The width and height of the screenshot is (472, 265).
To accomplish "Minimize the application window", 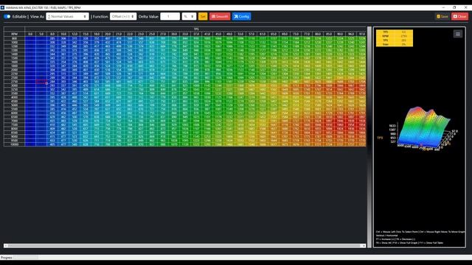I will pos(443,7).
